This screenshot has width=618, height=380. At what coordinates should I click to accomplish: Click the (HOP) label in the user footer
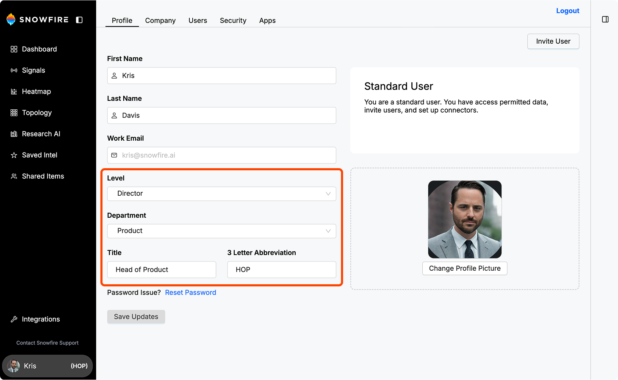79,366
